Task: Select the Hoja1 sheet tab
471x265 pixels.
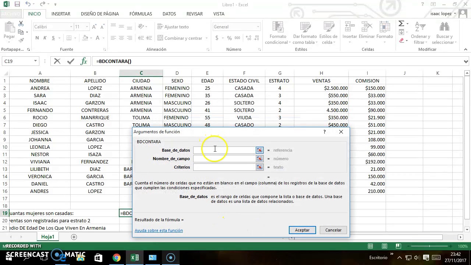Action: pos(47,237)
